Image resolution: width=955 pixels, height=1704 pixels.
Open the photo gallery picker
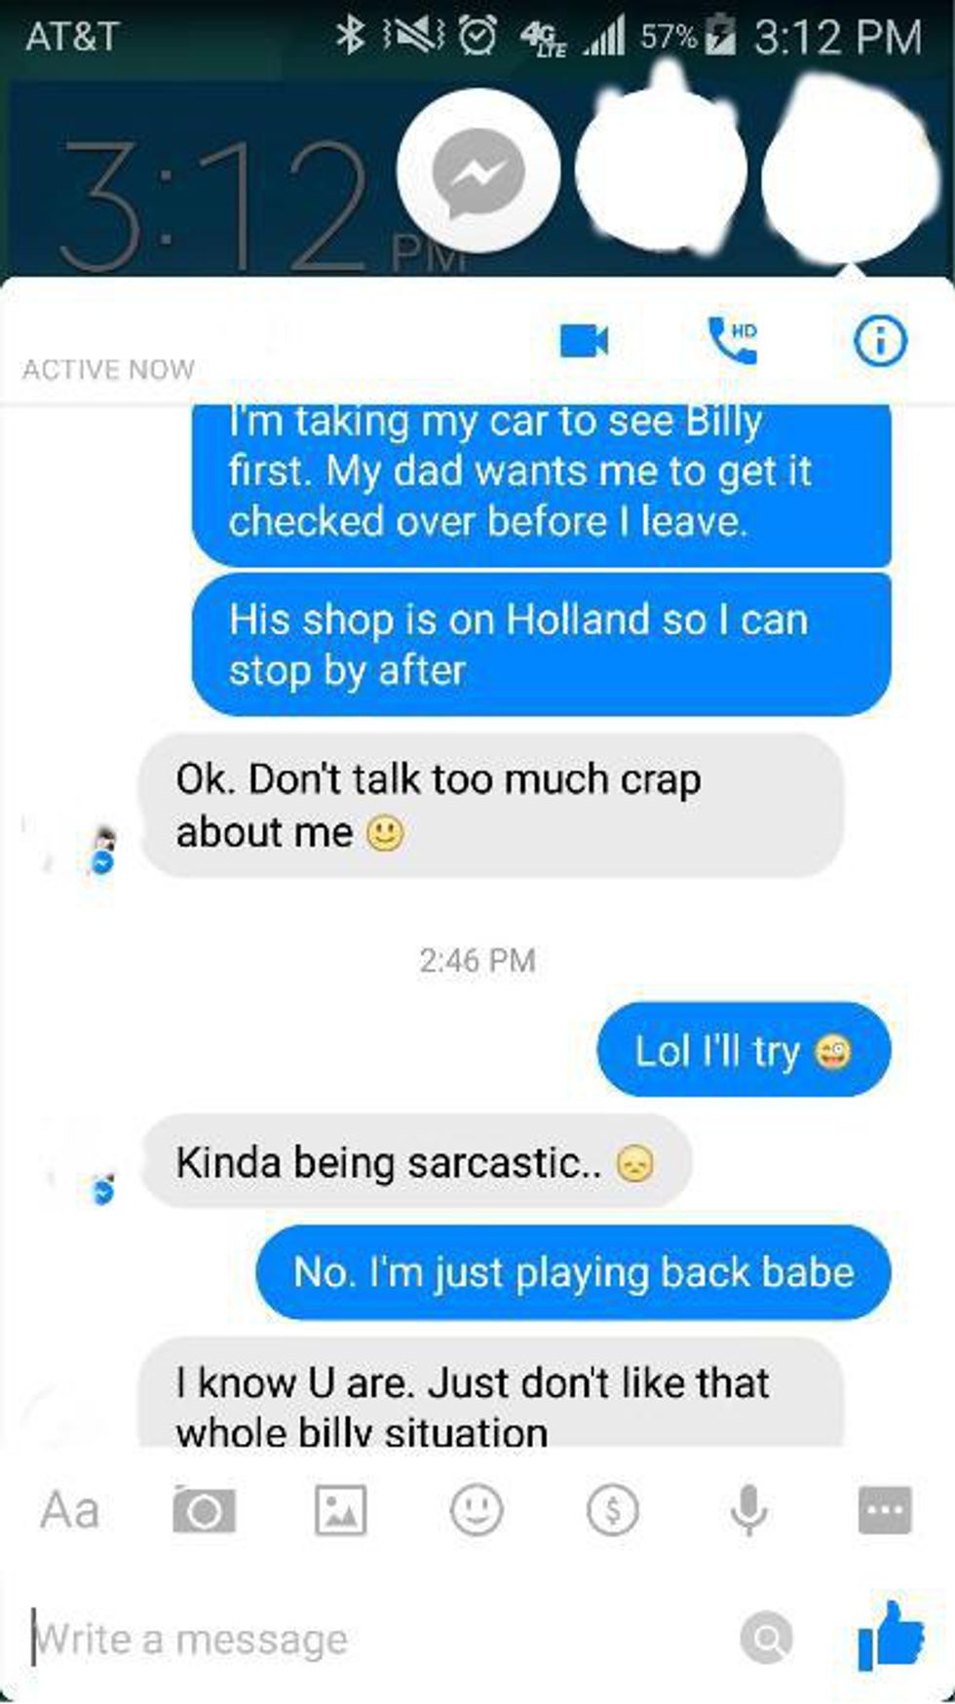point(340,1510)
